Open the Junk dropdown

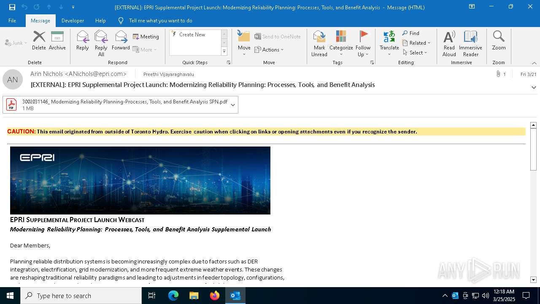point(16,43)
